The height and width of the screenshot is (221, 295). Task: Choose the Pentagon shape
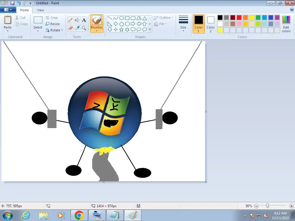tap(122, 24)
